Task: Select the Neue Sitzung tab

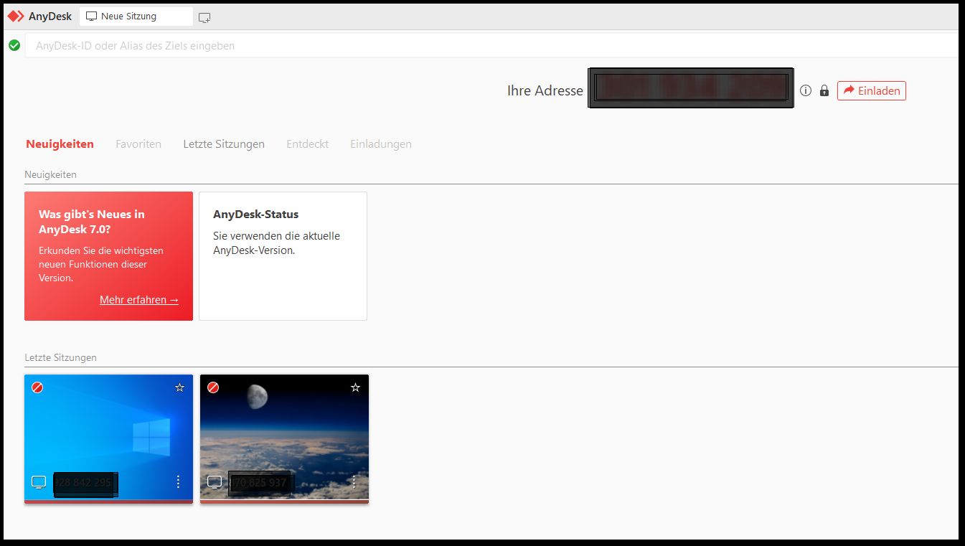Action: coord(129,16)
